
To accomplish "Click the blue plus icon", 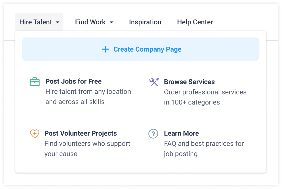I will point(106,49).
